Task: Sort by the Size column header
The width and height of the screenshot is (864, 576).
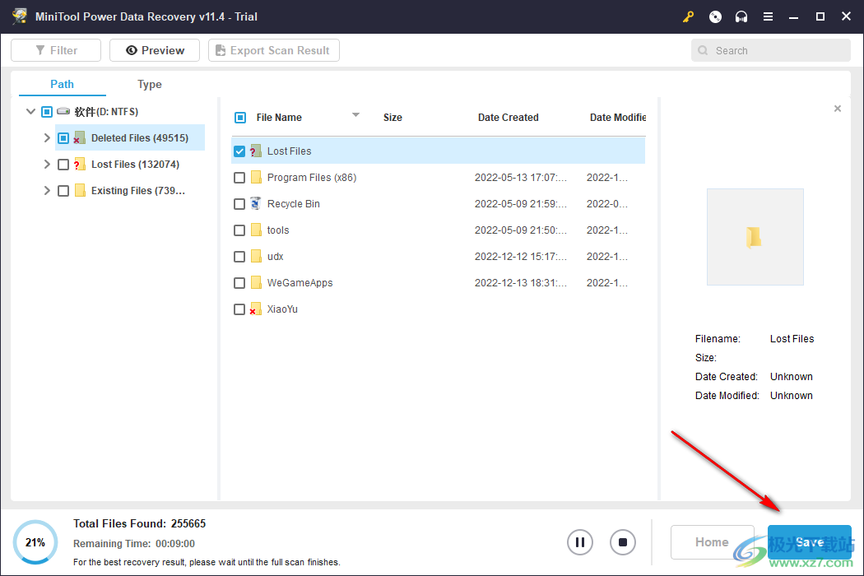Action: (393, 118)
